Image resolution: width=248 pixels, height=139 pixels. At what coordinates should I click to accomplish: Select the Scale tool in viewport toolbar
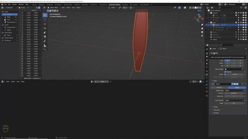(x=45, y=32)
